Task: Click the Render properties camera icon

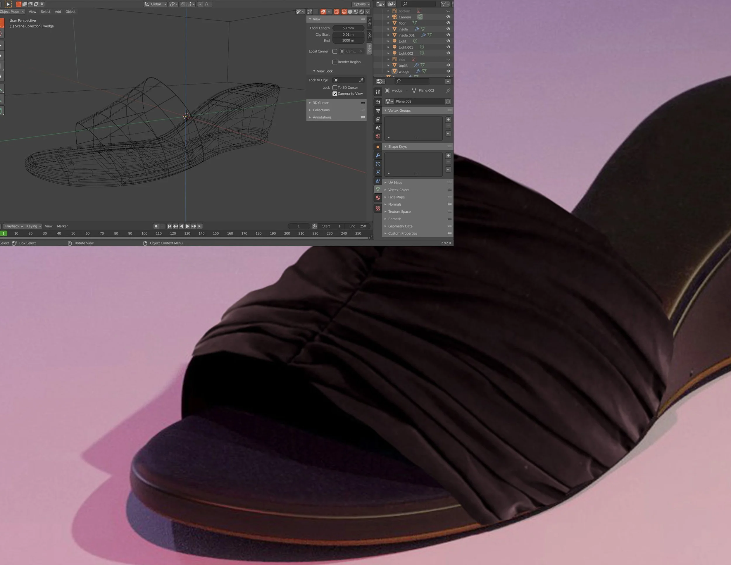Action: click(x=377, y=102)
